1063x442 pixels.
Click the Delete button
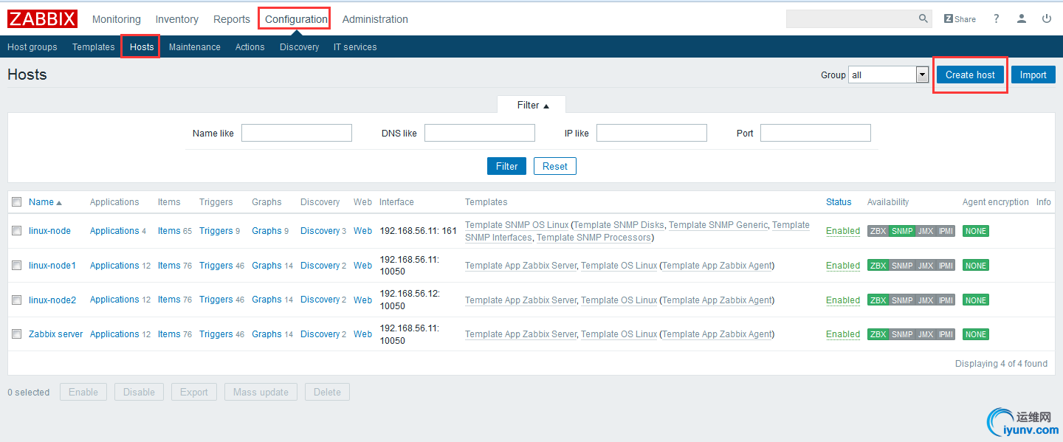coord(327,392)
